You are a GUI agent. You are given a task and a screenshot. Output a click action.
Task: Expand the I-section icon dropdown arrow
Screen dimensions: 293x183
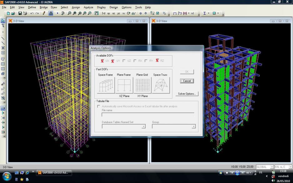click(209, 13)
